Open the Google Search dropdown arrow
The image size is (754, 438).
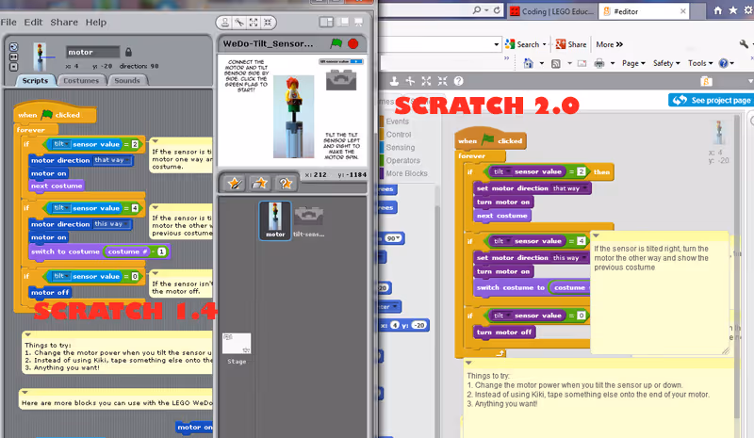545,44
